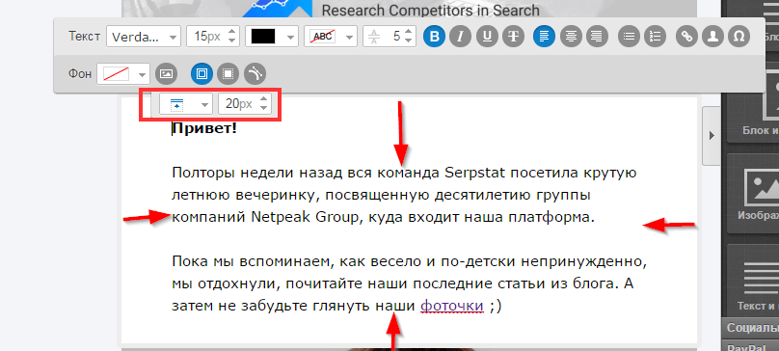This screenshot has width=779, height=351.
Task: Open the Фон background color swatch
Action: click(116, 74)
